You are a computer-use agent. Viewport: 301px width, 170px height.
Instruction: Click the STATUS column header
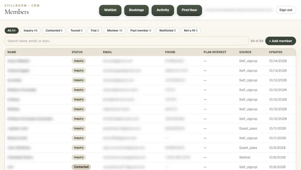[x=77, y=52]
